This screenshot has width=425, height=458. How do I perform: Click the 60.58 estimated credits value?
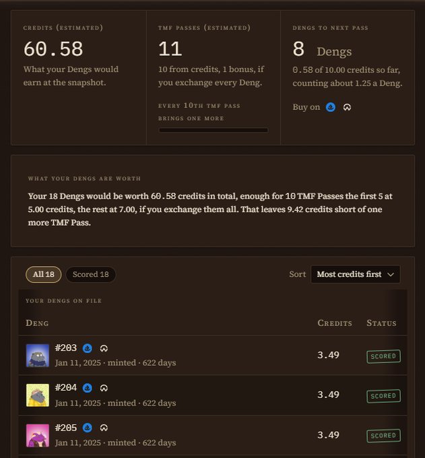pos(53,49)
